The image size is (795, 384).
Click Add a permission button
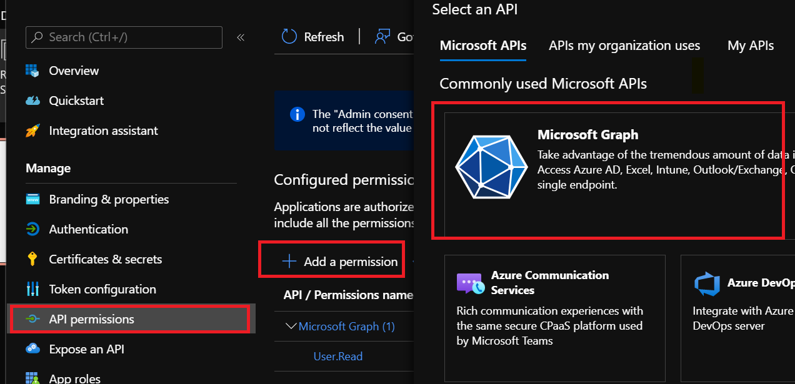coord(340,262)
